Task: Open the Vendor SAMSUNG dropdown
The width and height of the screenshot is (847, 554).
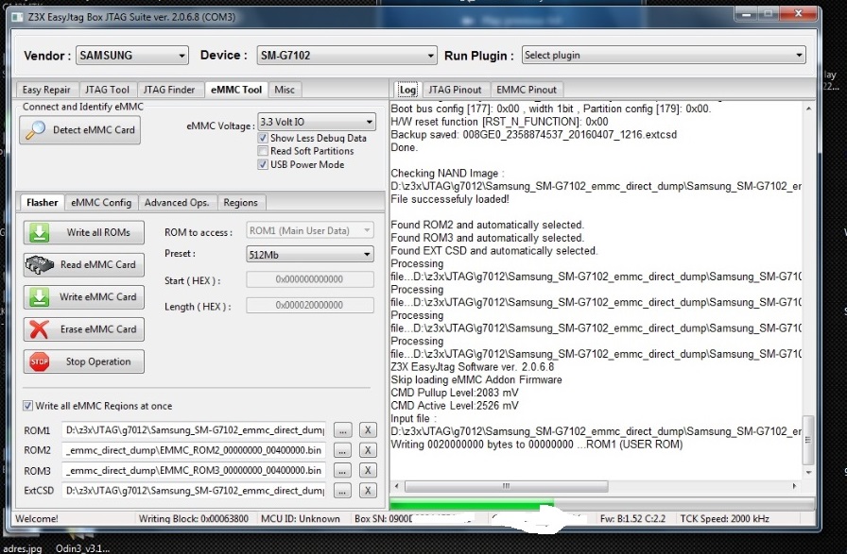Action: tap(131, 56)
